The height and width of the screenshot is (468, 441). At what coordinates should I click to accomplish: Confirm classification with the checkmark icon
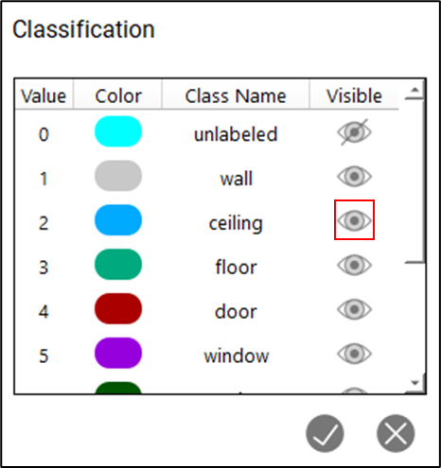(325, 433)
